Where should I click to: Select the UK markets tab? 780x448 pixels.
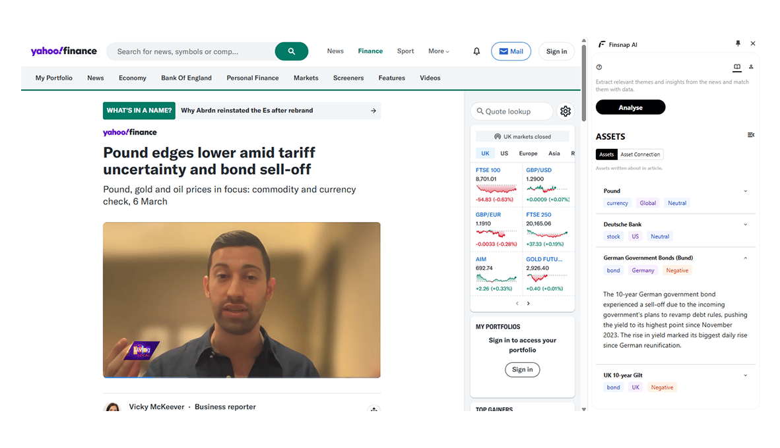[485, 154]
